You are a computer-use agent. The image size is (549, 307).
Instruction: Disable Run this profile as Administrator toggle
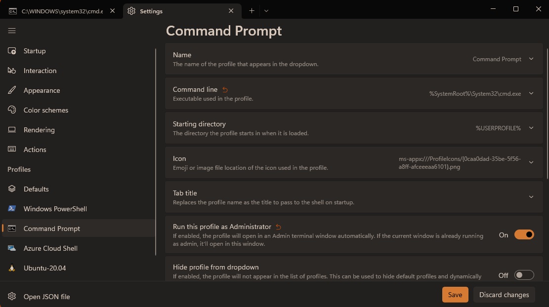[524, 235]
